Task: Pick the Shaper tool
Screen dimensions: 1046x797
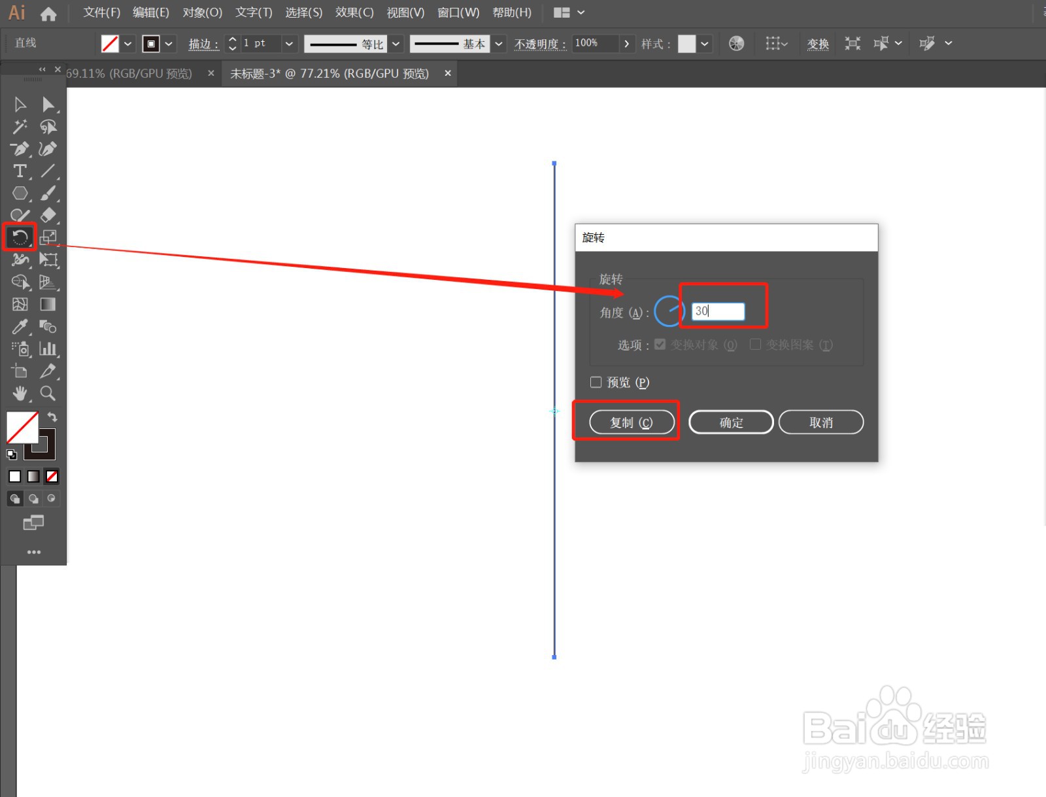Action: [20, 215]
